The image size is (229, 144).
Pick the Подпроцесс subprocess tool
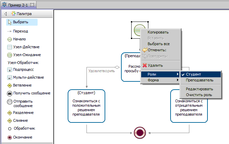pos(23,69)
